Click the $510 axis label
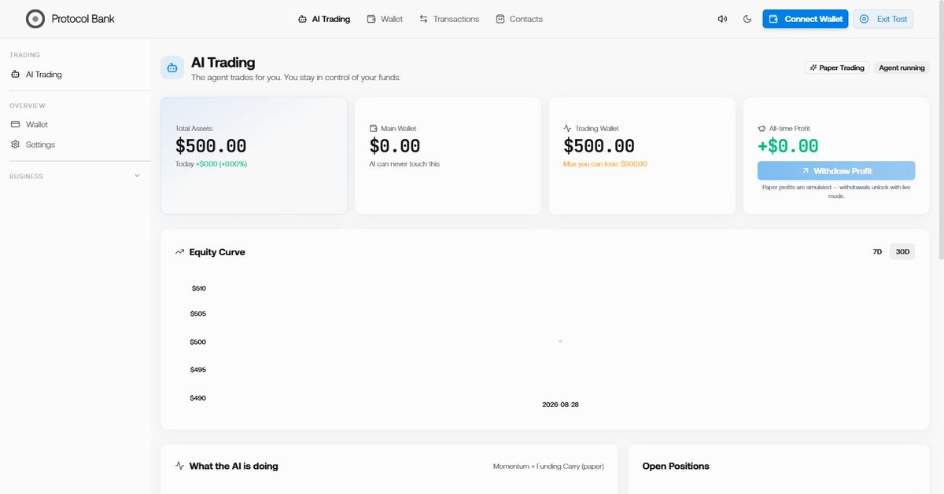This screenshot has width=944, height=494. [x=199, y=288]
